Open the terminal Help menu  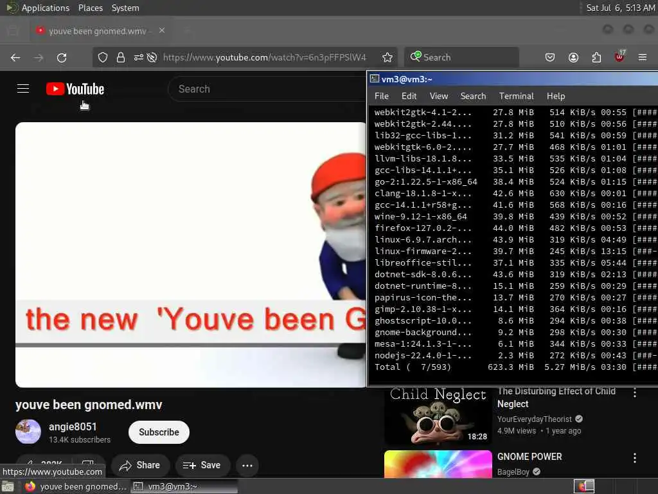556,96
